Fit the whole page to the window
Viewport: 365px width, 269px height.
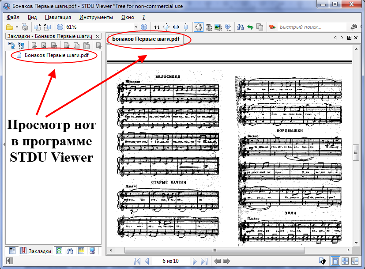tap(167, 27)
